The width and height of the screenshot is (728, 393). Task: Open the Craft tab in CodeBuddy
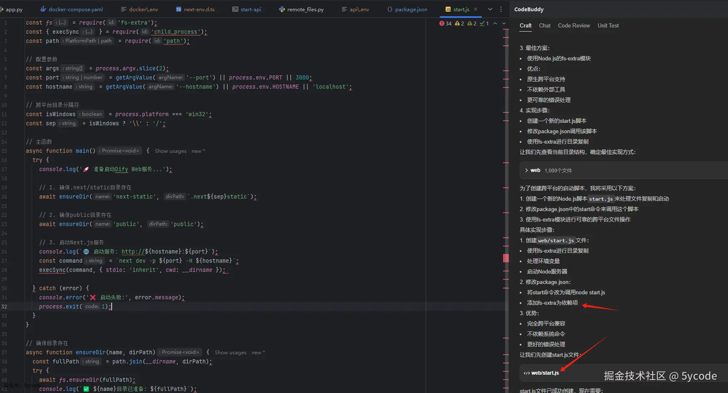[526, 25]
